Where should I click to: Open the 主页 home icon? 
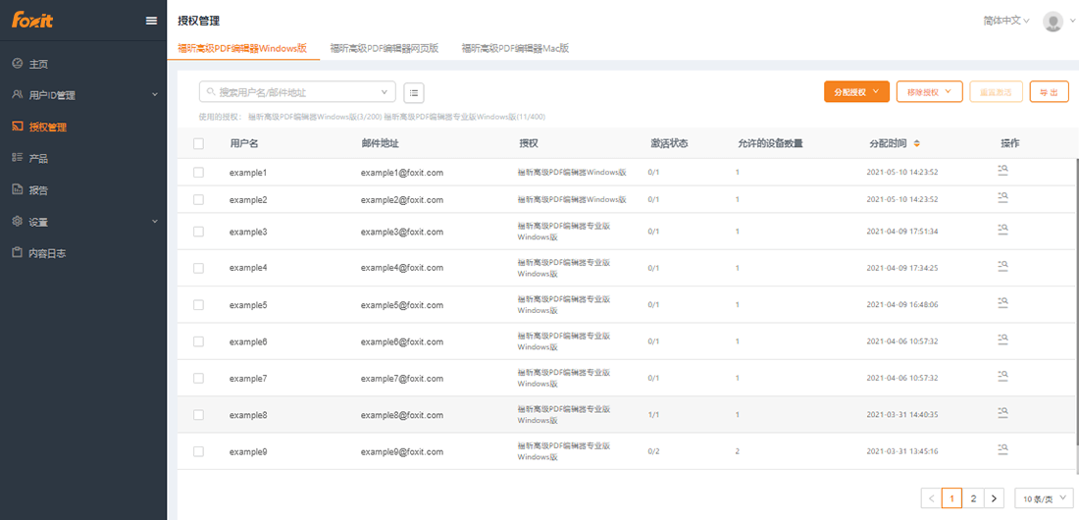(x=18, y=64)
